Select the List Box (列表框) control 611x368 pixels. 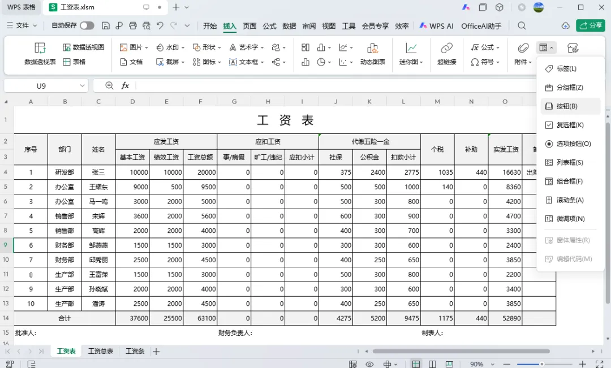(x=570, y=162)
